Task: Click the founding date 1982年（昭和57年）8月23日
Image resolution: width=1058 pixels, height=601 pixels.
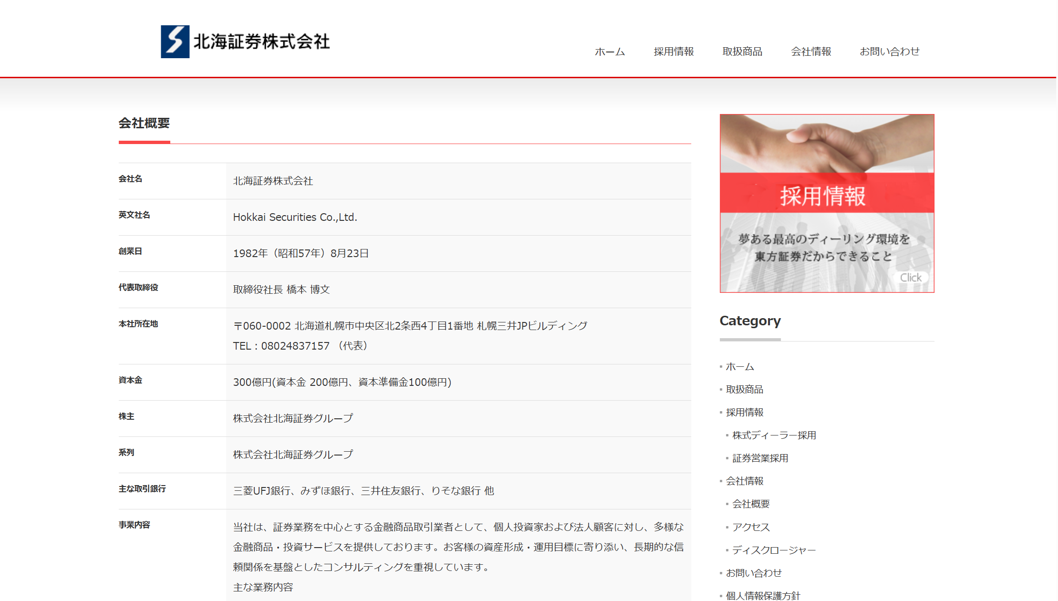Action: (301, 254)
